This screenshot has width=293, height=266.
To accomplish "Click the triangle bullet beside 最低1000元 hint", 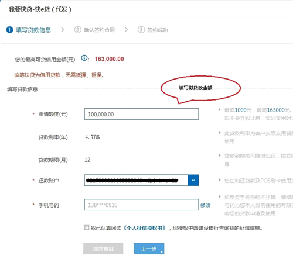I will [220, 110].
